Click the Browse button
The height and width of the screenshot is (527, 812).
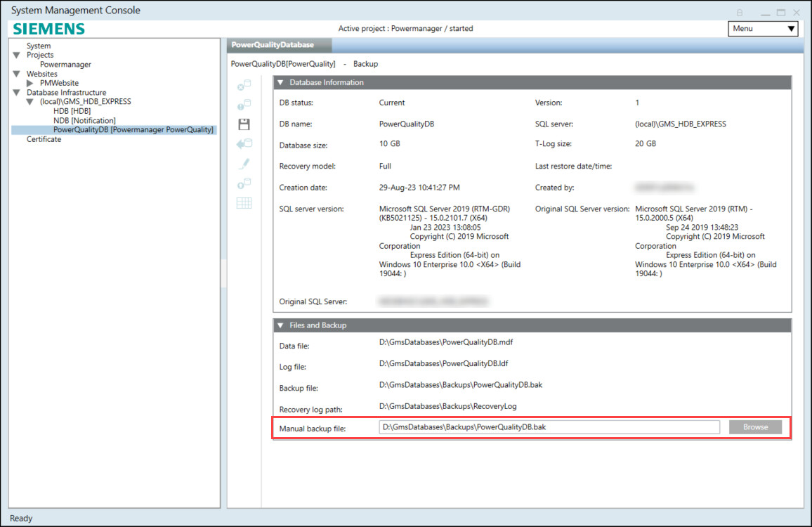(x=755, y=427)
